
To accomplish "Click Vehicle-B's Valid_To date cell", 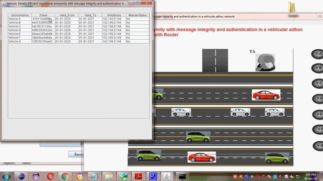I will [x=90, y=23].
